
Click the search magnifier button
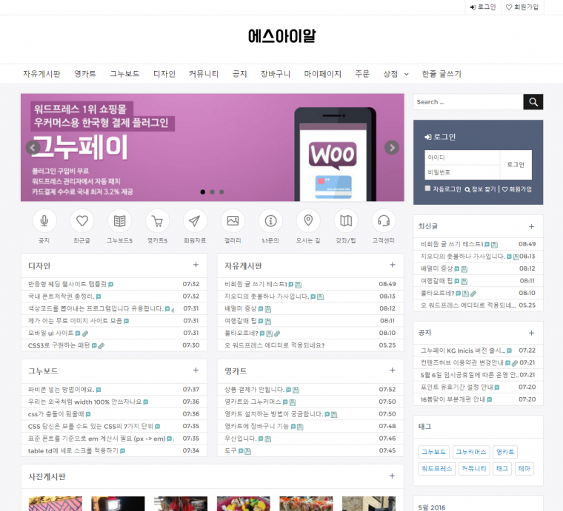533,102
